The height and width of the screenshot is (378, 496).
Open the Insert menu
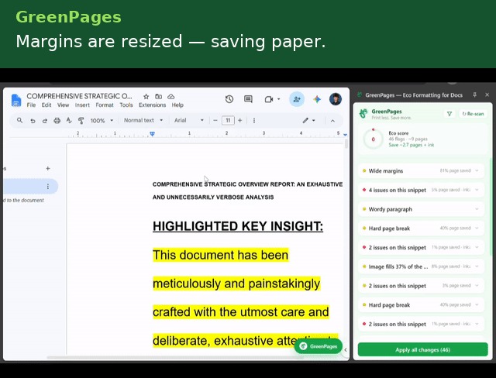coord(82,105)
